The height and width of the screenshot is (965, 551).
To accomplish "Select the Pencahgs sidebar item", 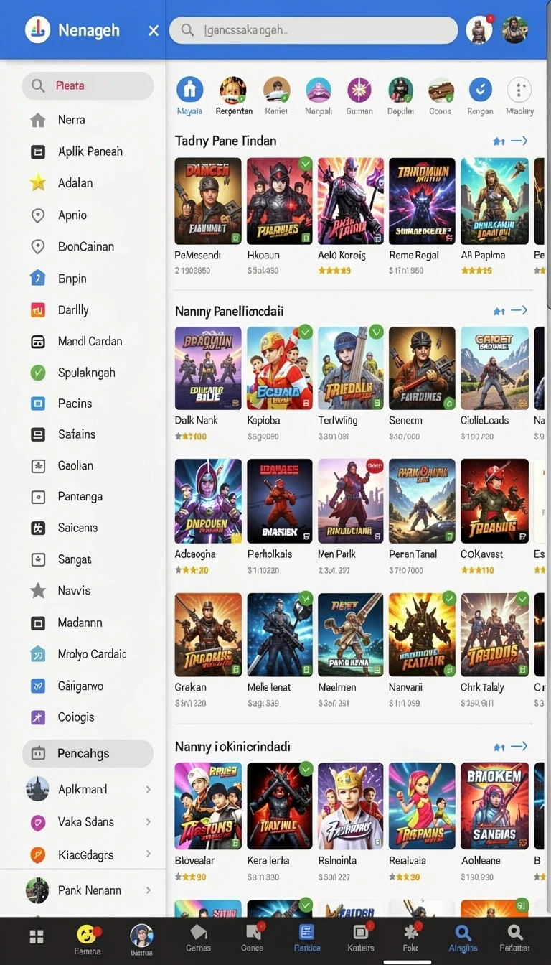I will click(88, 753).
